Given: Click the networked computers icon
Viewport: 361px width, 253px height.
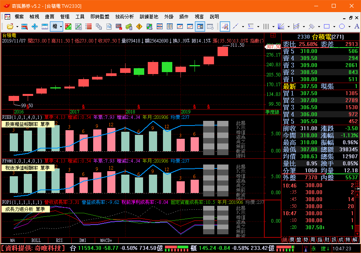Looking at the screenshot, I should click(149, 27).
